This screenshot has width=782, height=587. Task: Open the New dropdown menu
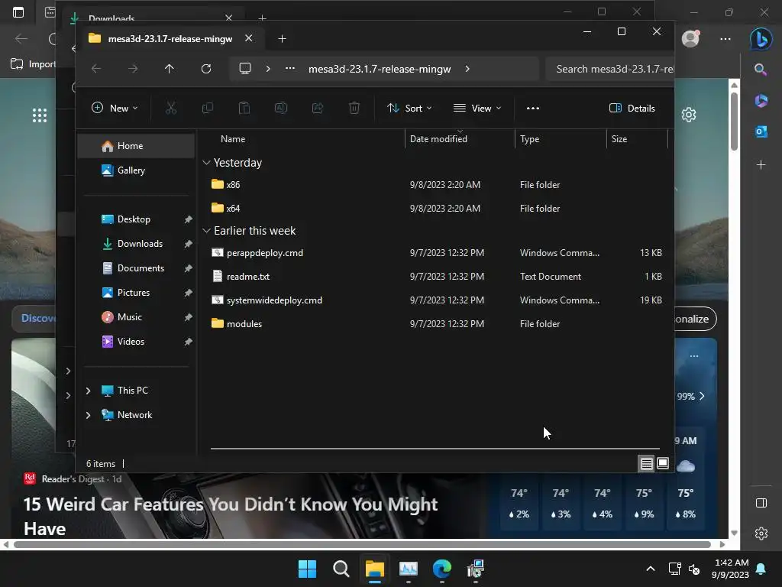point(115,108)
